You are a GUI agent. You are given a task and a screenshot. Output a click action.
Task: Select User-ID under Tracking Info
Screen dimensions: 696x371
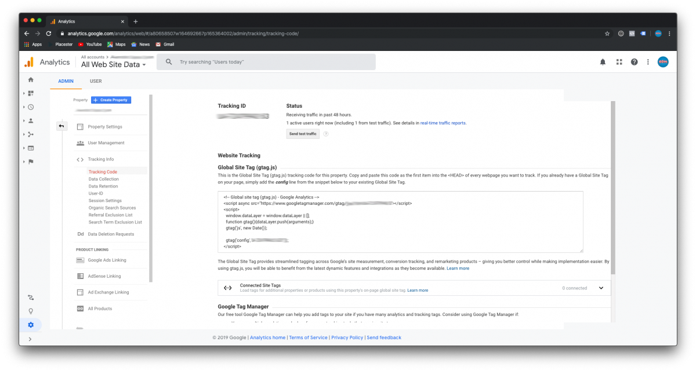click(96, 193)
